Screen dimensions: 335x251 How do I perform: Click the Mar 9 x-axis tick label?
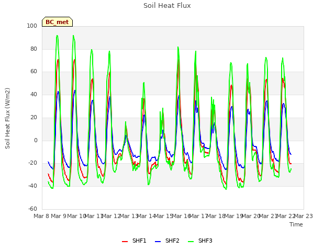click(59, 216)
